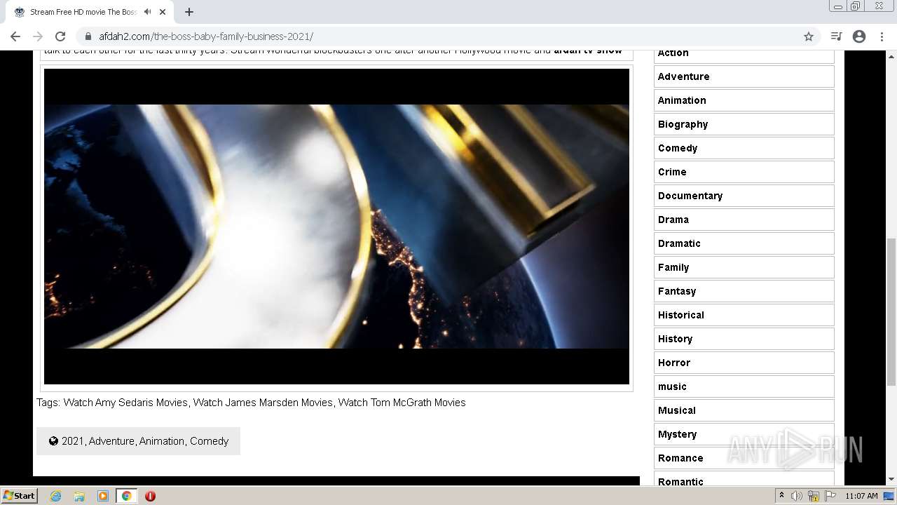Open the 2021 year category link
Image resolution: width=897 pixels, height=505 pixels.
[72, 441]
